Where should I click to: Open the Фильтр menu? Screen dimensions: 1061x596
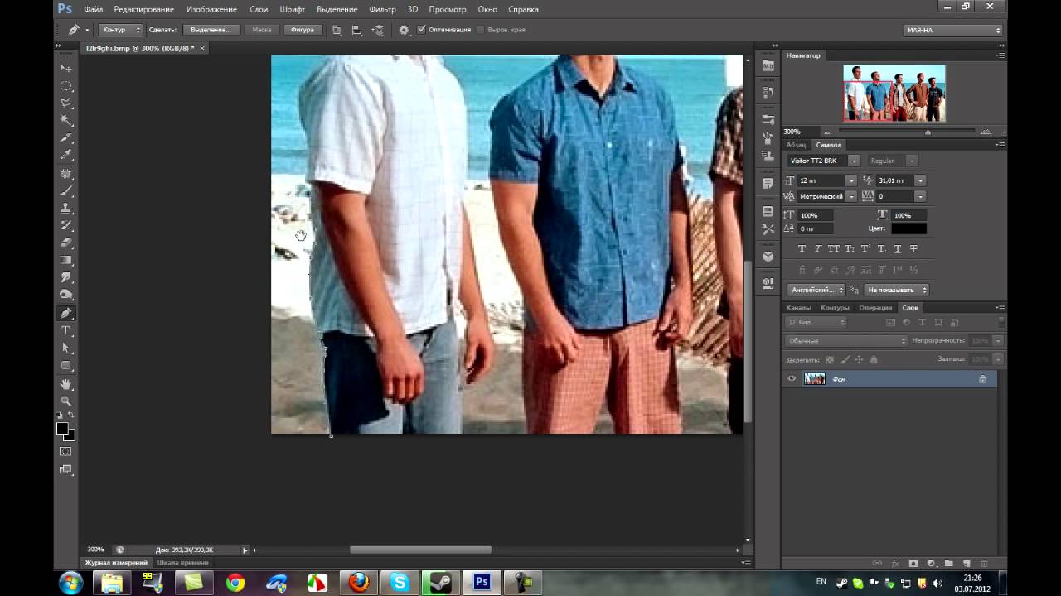tap(382, 9)
